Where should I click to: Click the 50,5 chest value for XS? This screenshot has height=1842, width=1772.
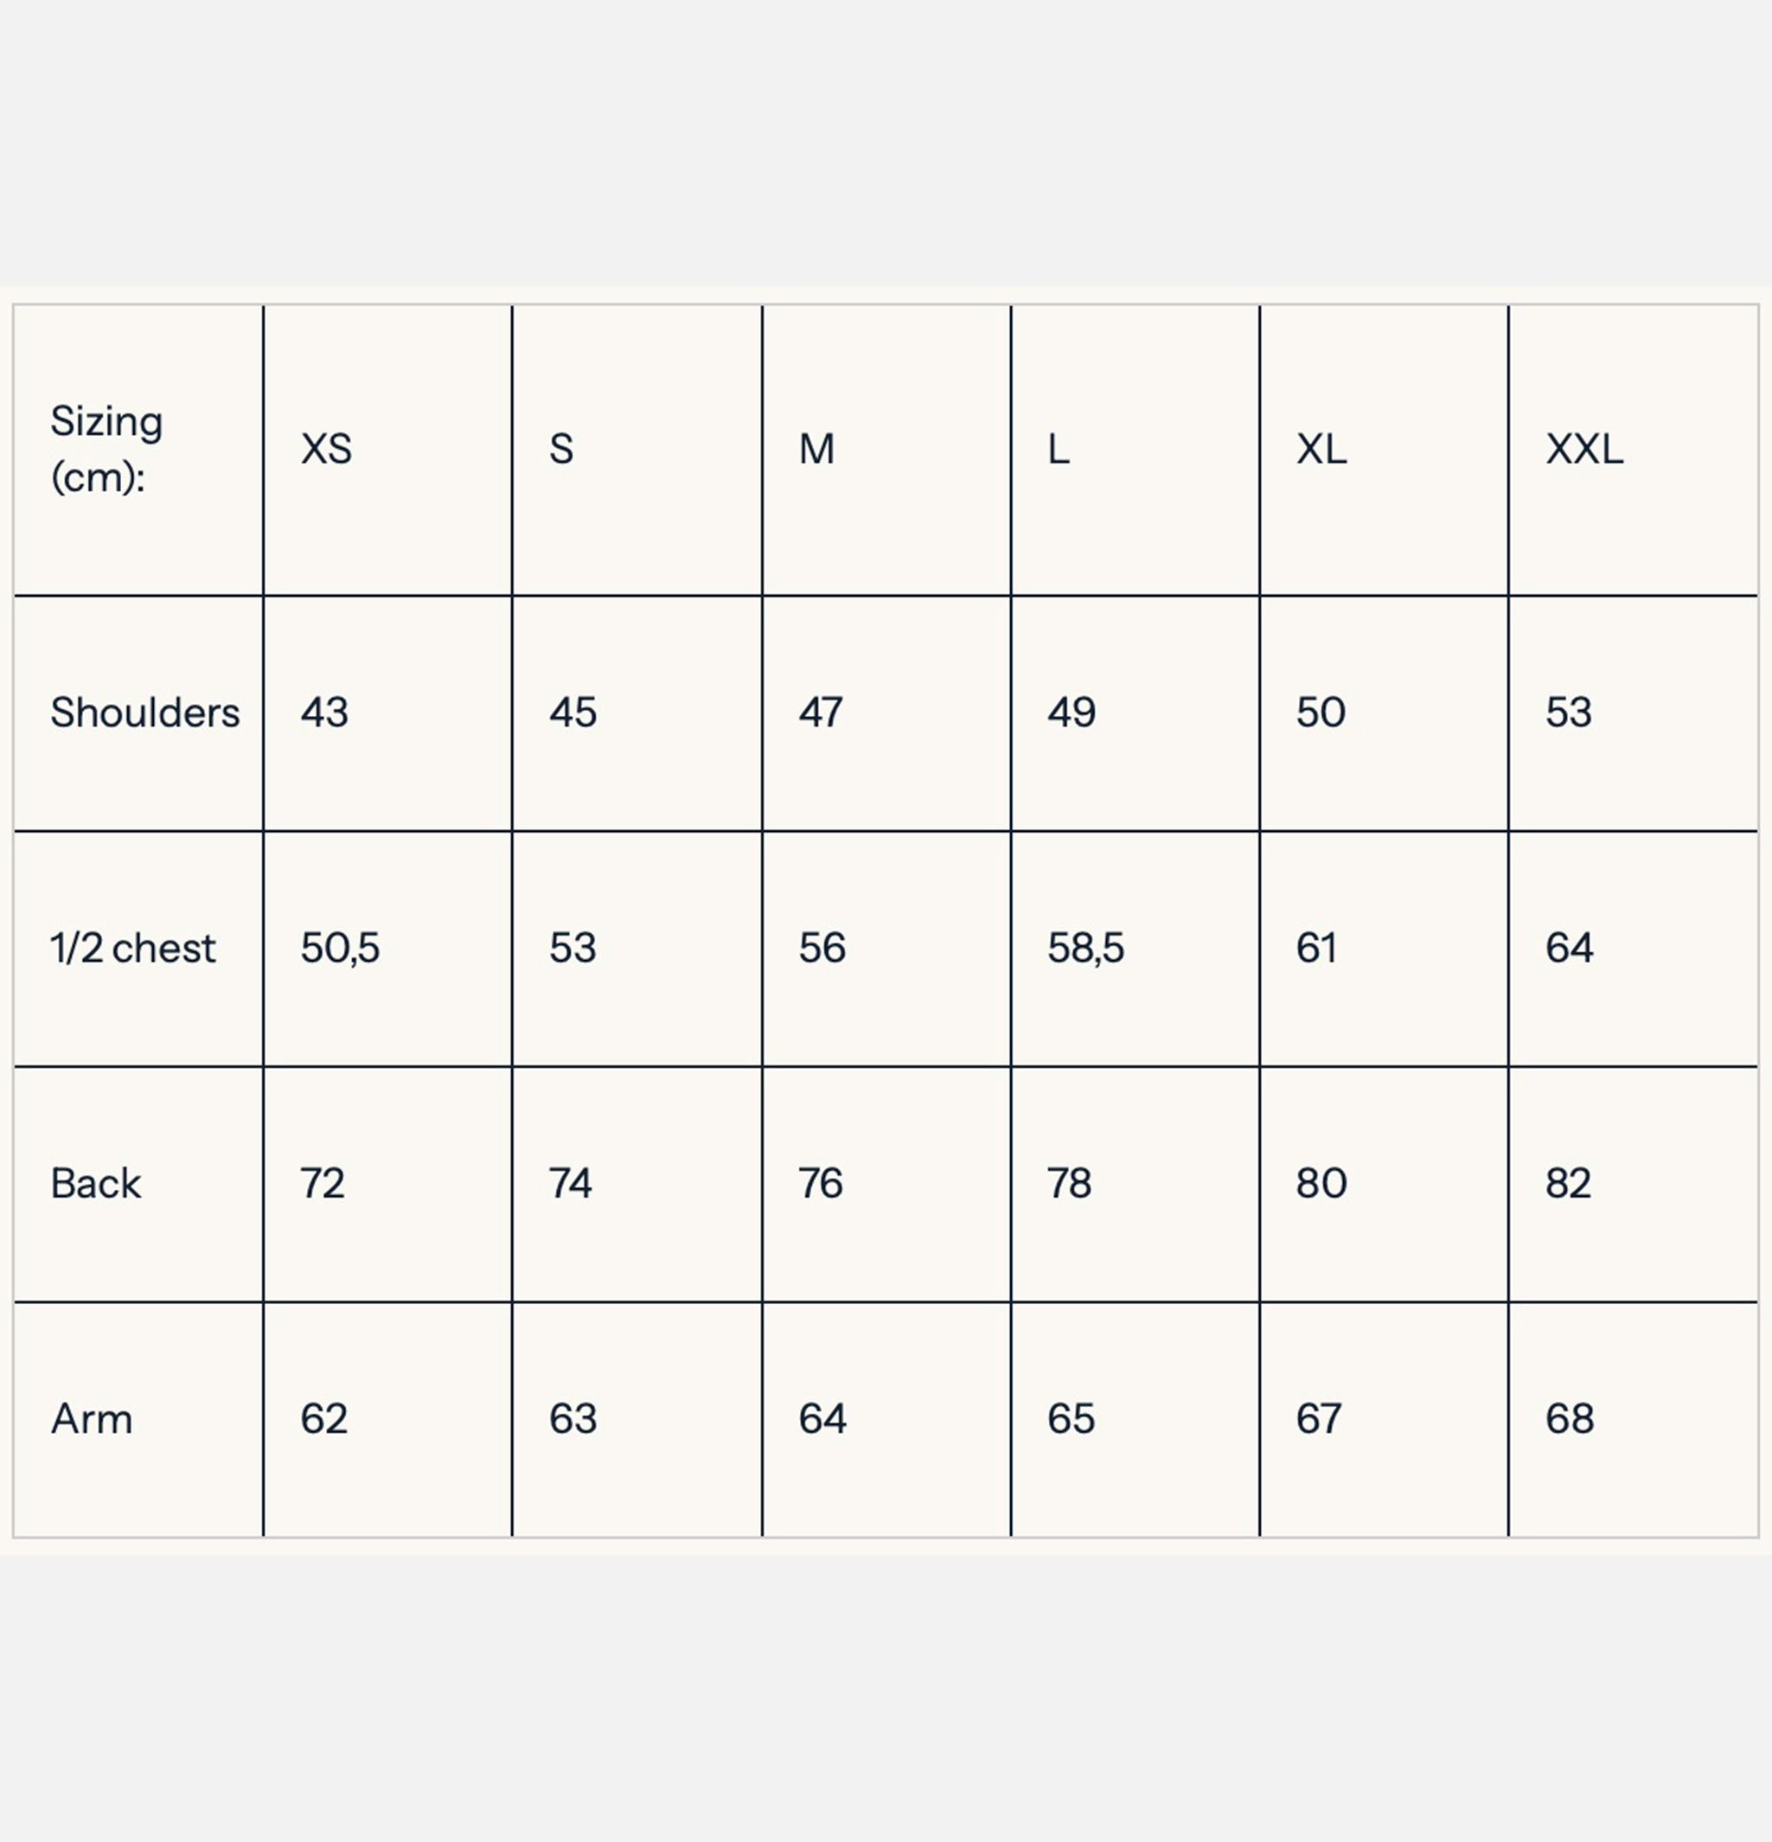[340, 947]
